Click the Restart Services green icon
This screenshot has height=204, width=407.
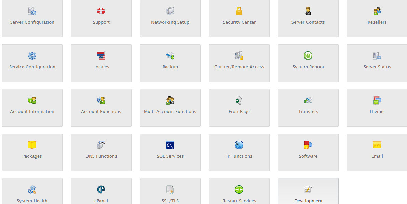239,190
